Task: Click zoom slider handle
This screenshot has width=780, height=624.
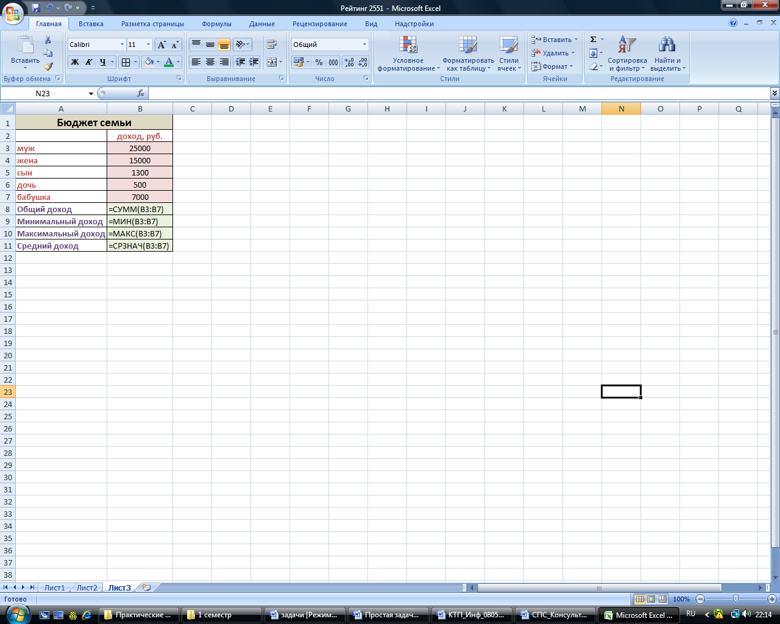Action: coord(736,599)
